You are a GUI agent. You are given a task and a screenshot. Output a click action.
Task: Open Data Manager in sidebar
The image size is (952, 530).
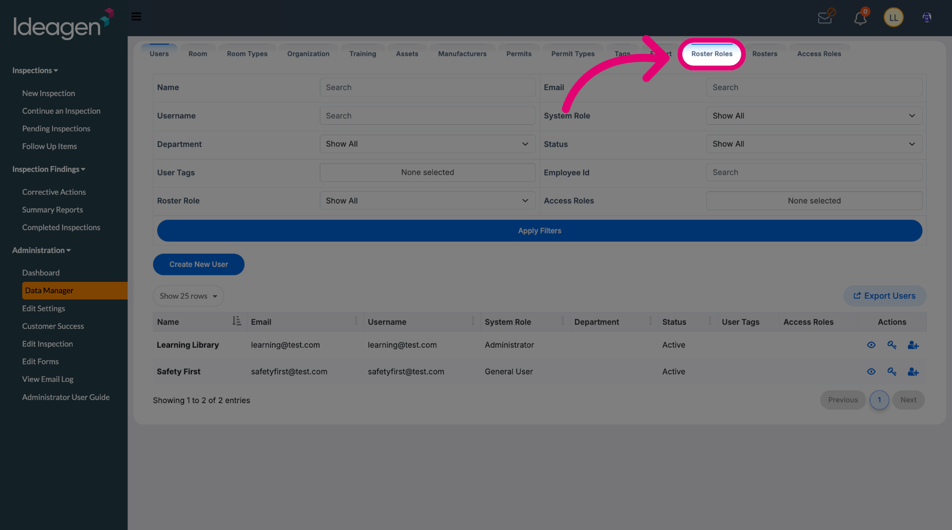click(74, 291)
